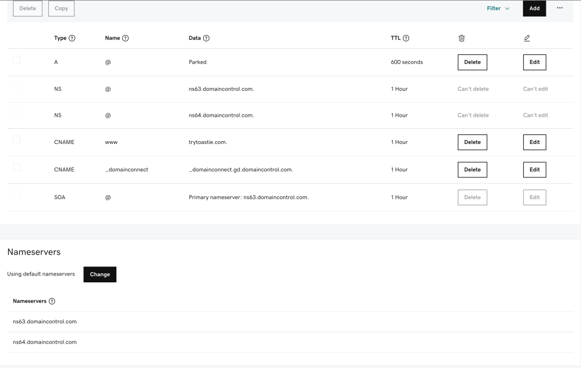Click 'Can't delete' in ns63 NS row
Image resolution: width=581 pixels, height=368 pixels.
[473, 89]
